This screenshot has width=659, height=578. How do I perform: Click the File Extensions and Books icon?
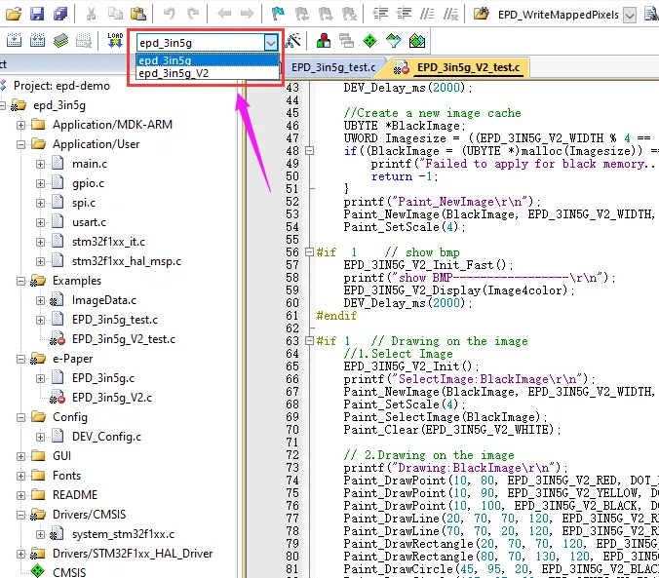tap(324, 41)
